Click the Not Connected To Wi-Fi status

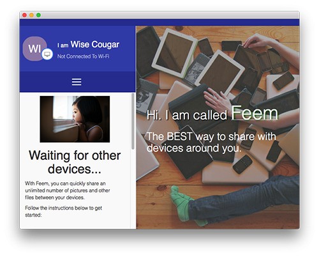pyautogui.click(x=83, y=56)
